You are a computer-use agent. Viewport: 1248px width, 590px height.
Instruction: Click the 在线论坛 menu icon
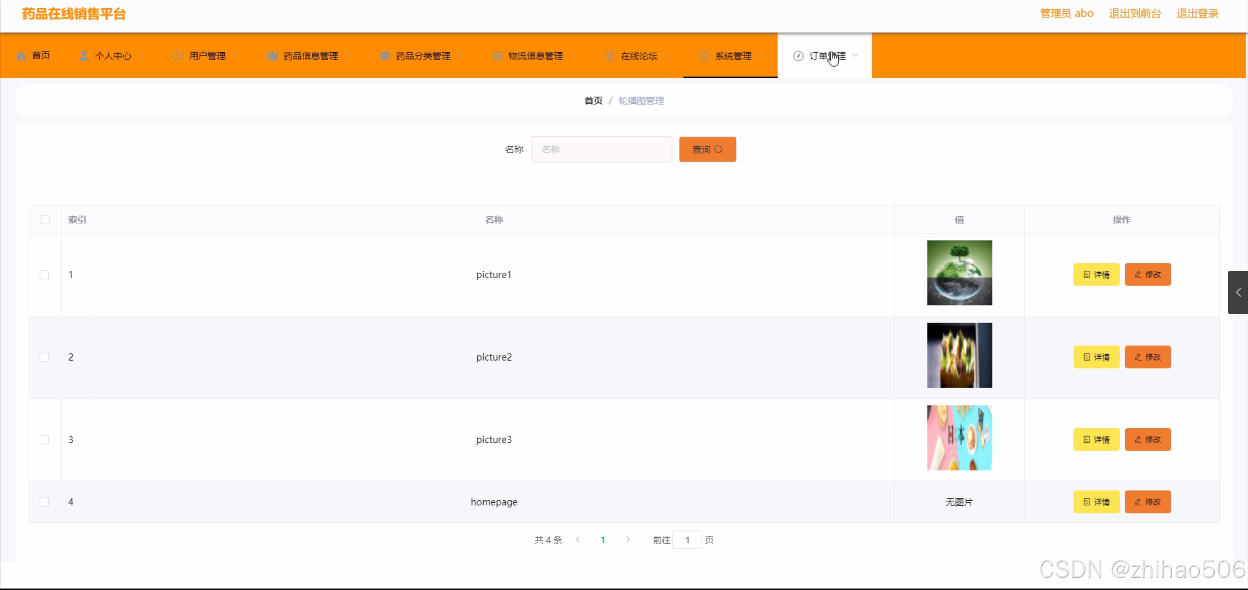click(x=610, y=56)
